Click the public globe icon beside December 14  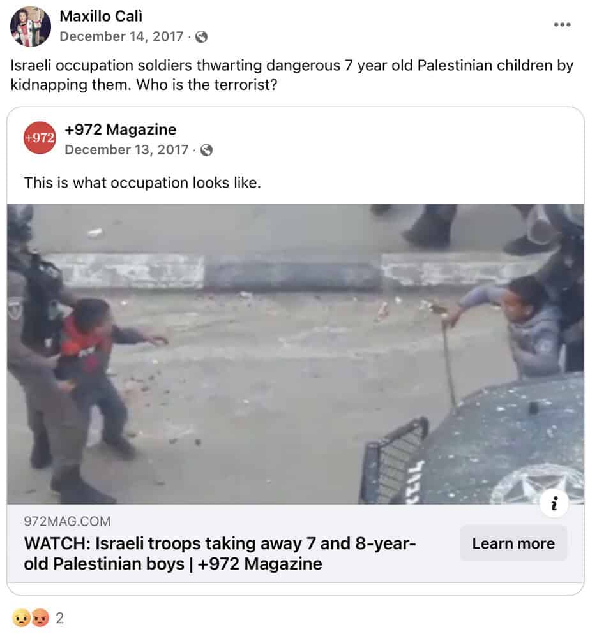click(x=202, y=37)
